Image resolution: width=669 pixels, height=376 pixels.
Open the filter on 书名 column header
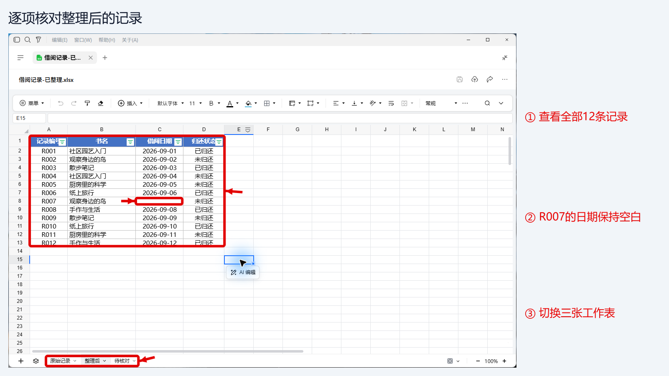point(130,142)
